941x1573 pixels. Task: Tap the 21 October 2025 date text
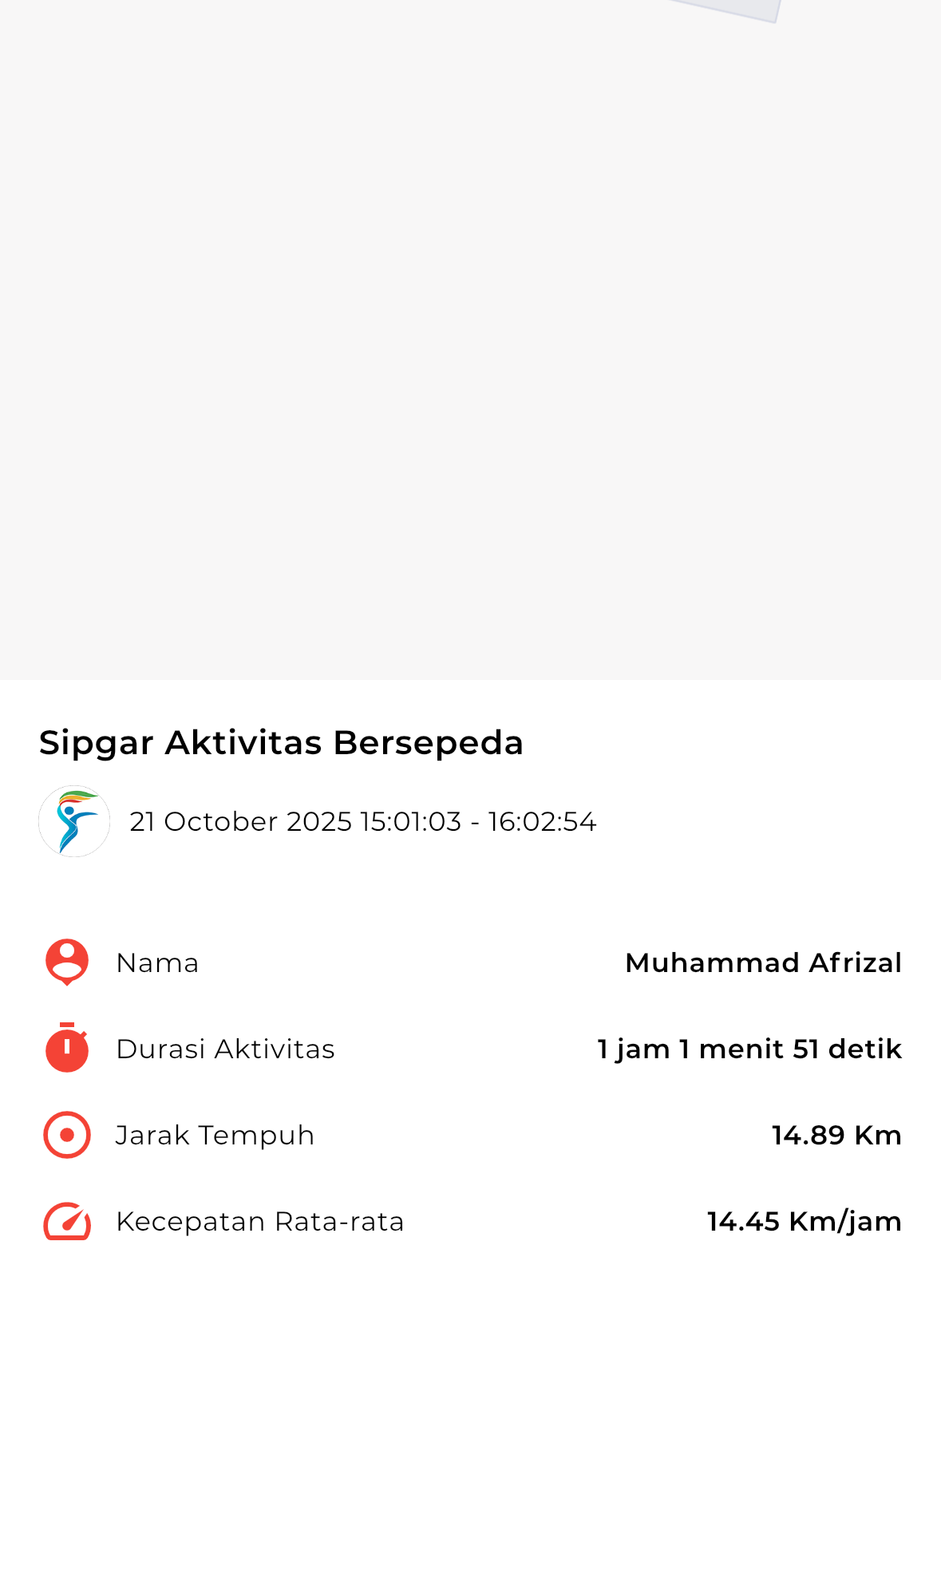click(x=240, y=821)
